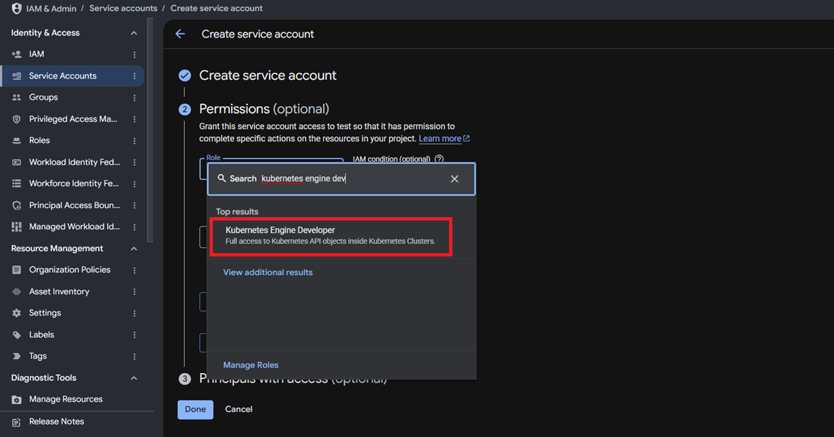Click the IAM person-add icon in sidebar
This screenshot has height=437, width=834.
point(17,54)
